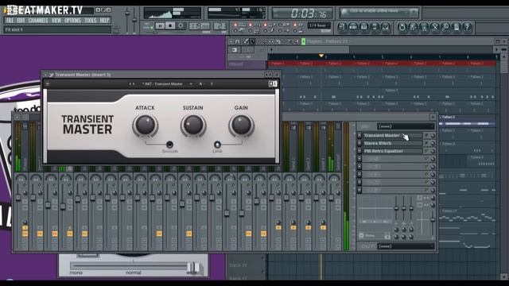509x286 pixels.
Task: Select the Waves RVerb effect slot
Action: tap(392, 143)
